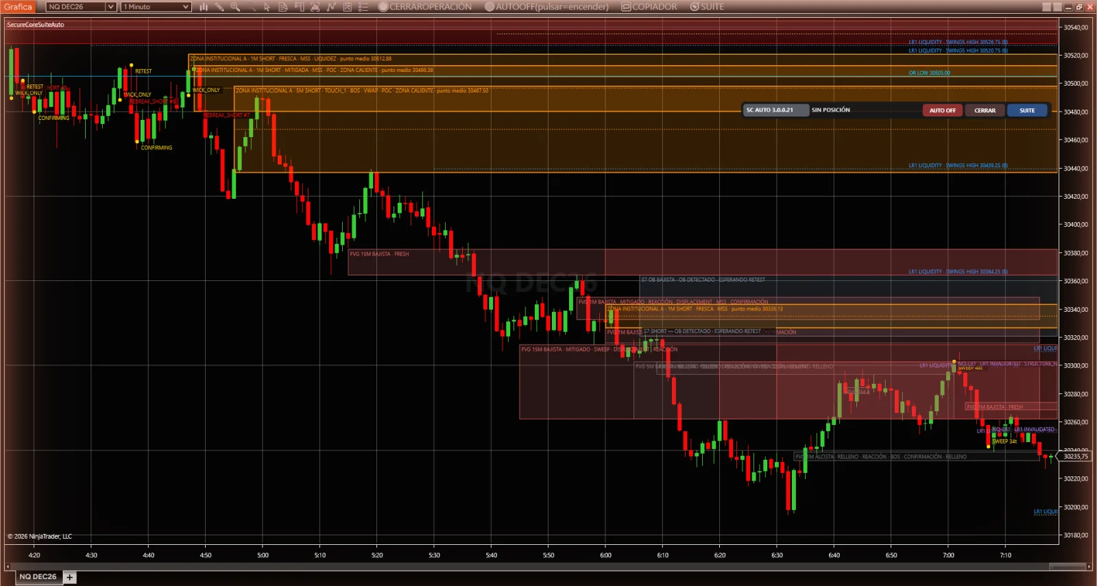
Task: Click the LR1 LIQUIDITY SWINGS HIGH 30439.25 label
Action: click(x=958, y=166)
